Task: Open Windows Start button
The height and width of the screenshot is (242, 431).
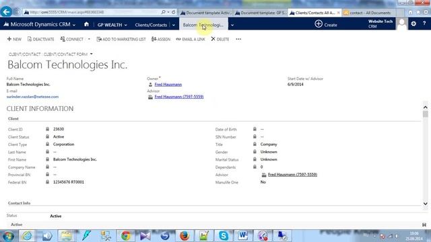Action: point(8,236)
